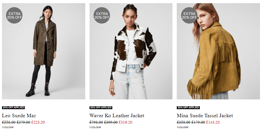This screenshot has width=262, height=131.
Task: Click 1 Colour text under Leo Suede Mac
Action: (x=8, y=127)
